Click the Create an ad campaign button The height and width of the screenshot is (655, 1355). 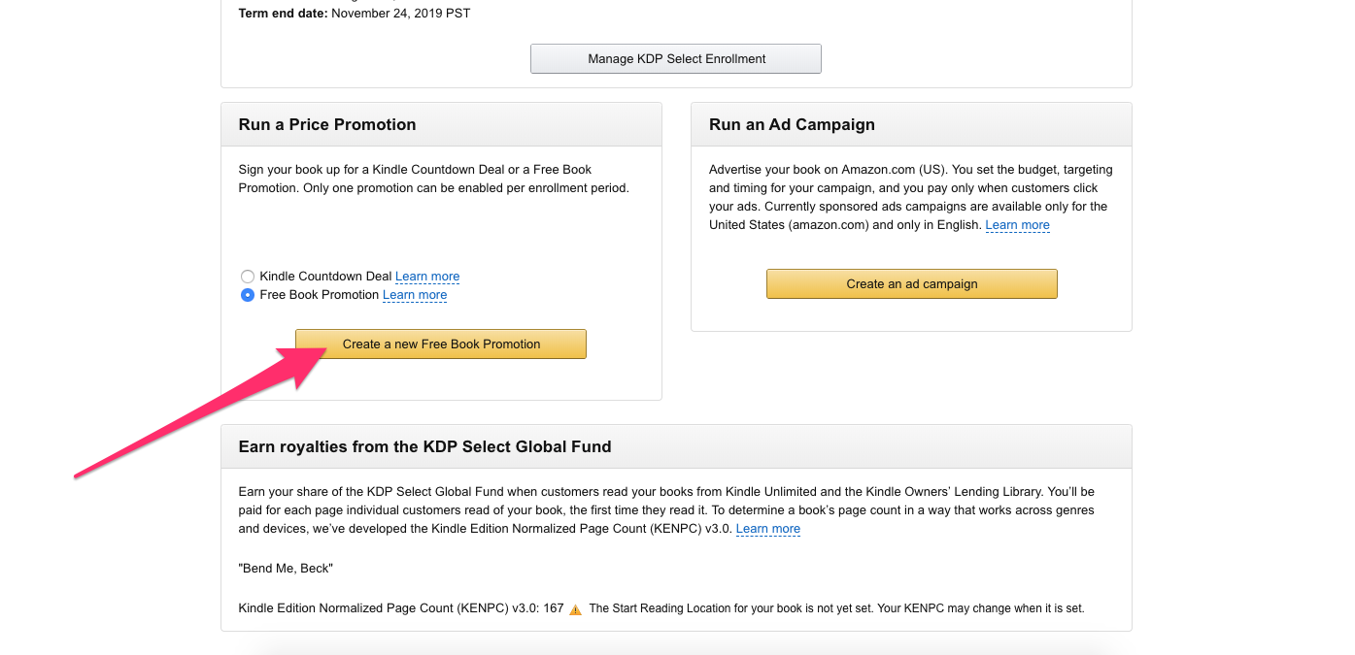911,283
